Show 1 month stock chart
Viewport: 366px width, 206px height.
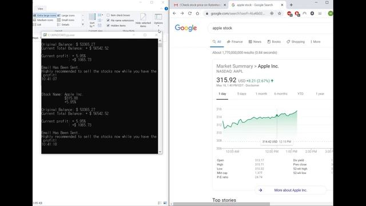[261, 94]
